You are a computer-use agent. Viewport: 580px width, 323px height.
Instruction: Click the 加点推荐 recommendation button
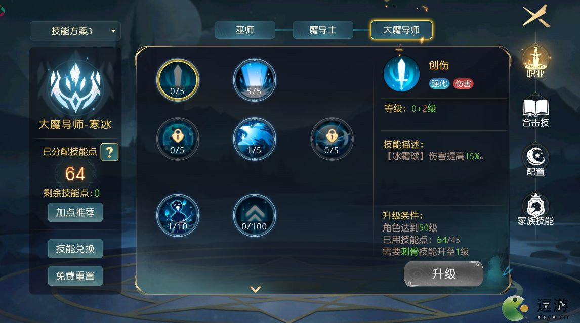pyautogui.click(x=75, y=212)
